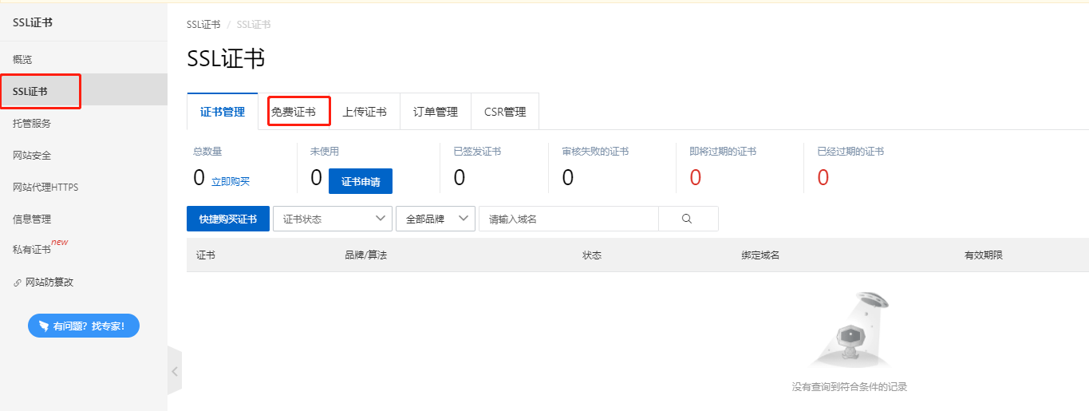Click the 证书申请 button
Screen dimensions: 1089x411
tap(361, 181)
